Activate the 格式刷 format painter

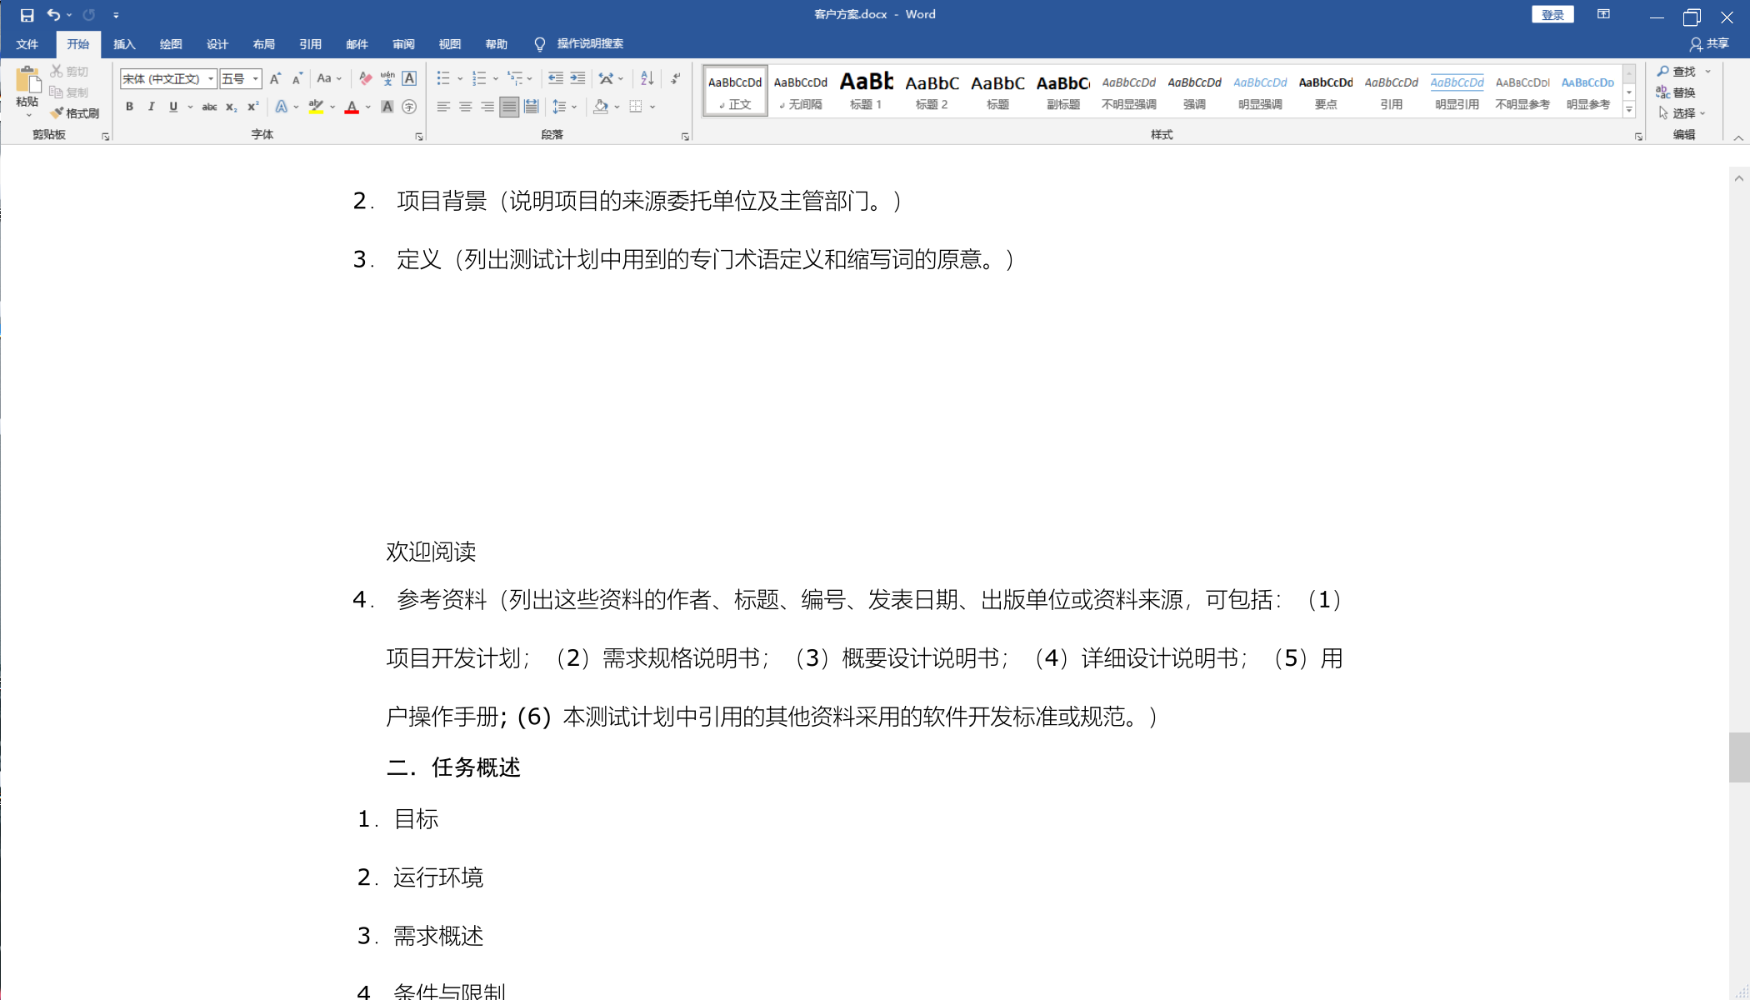pos(75,113)
